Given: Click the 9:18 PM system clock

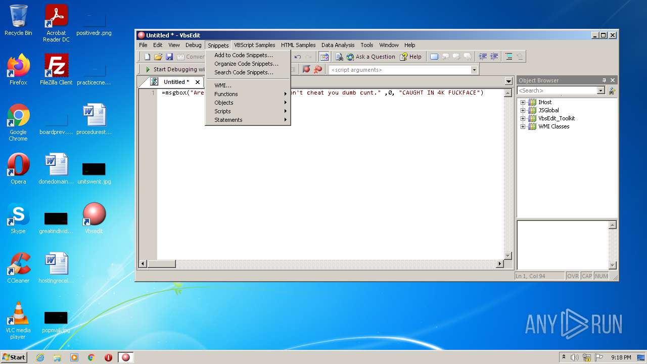Looking at the screenshot, I should click(x=621, y=357).
